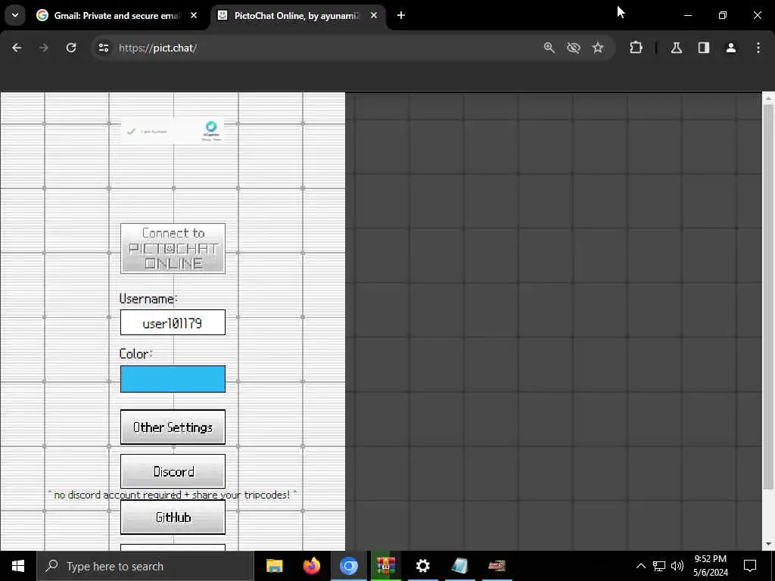
Task: Click the crossed-out eye icon in address bar
Action: tap(574, 48)
